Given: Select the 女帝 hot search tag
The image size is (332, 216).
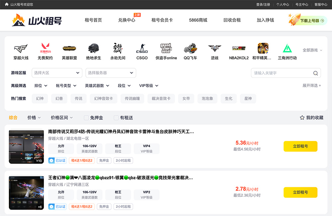Looking at the screenshot, I should pyautogui.click(x=186, y=99).
